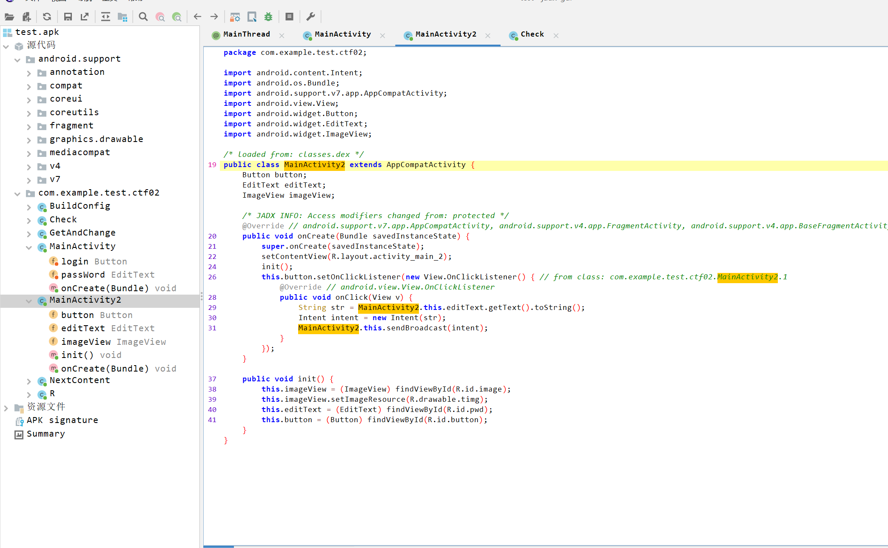Click the reload refresh icon

[x=47, y=17]
